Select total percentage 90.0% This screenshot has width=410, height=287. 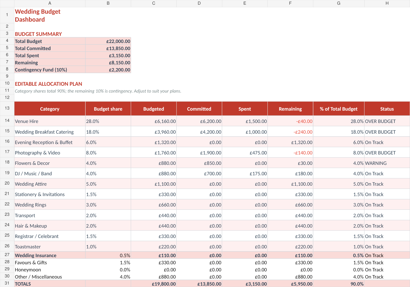[339, 284]
